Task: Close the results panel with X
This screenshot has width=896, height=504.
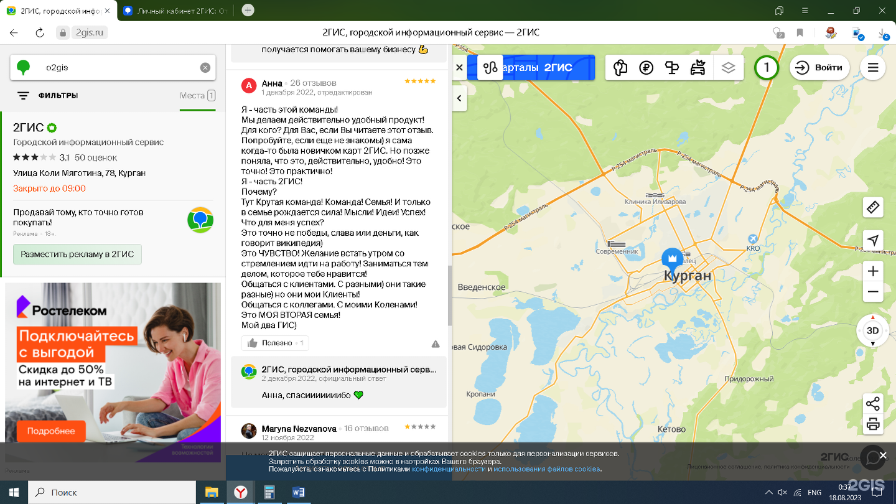Action: [460, 68]
